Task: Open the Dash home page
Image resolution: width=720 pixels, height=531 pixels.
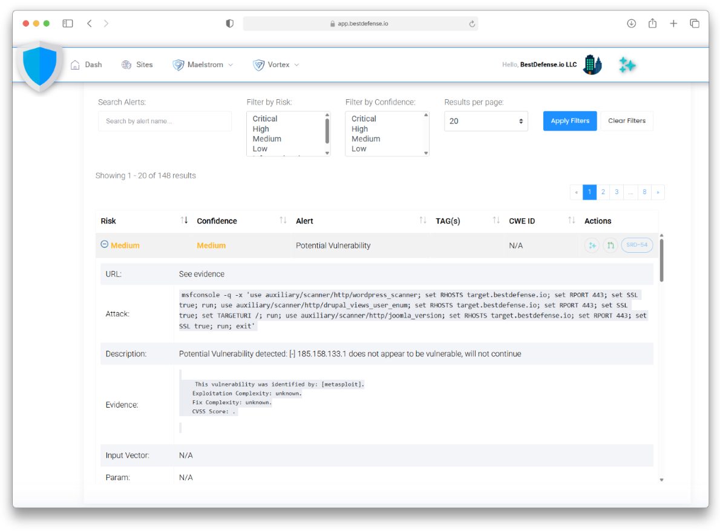Action: click(x=87, y=65)
